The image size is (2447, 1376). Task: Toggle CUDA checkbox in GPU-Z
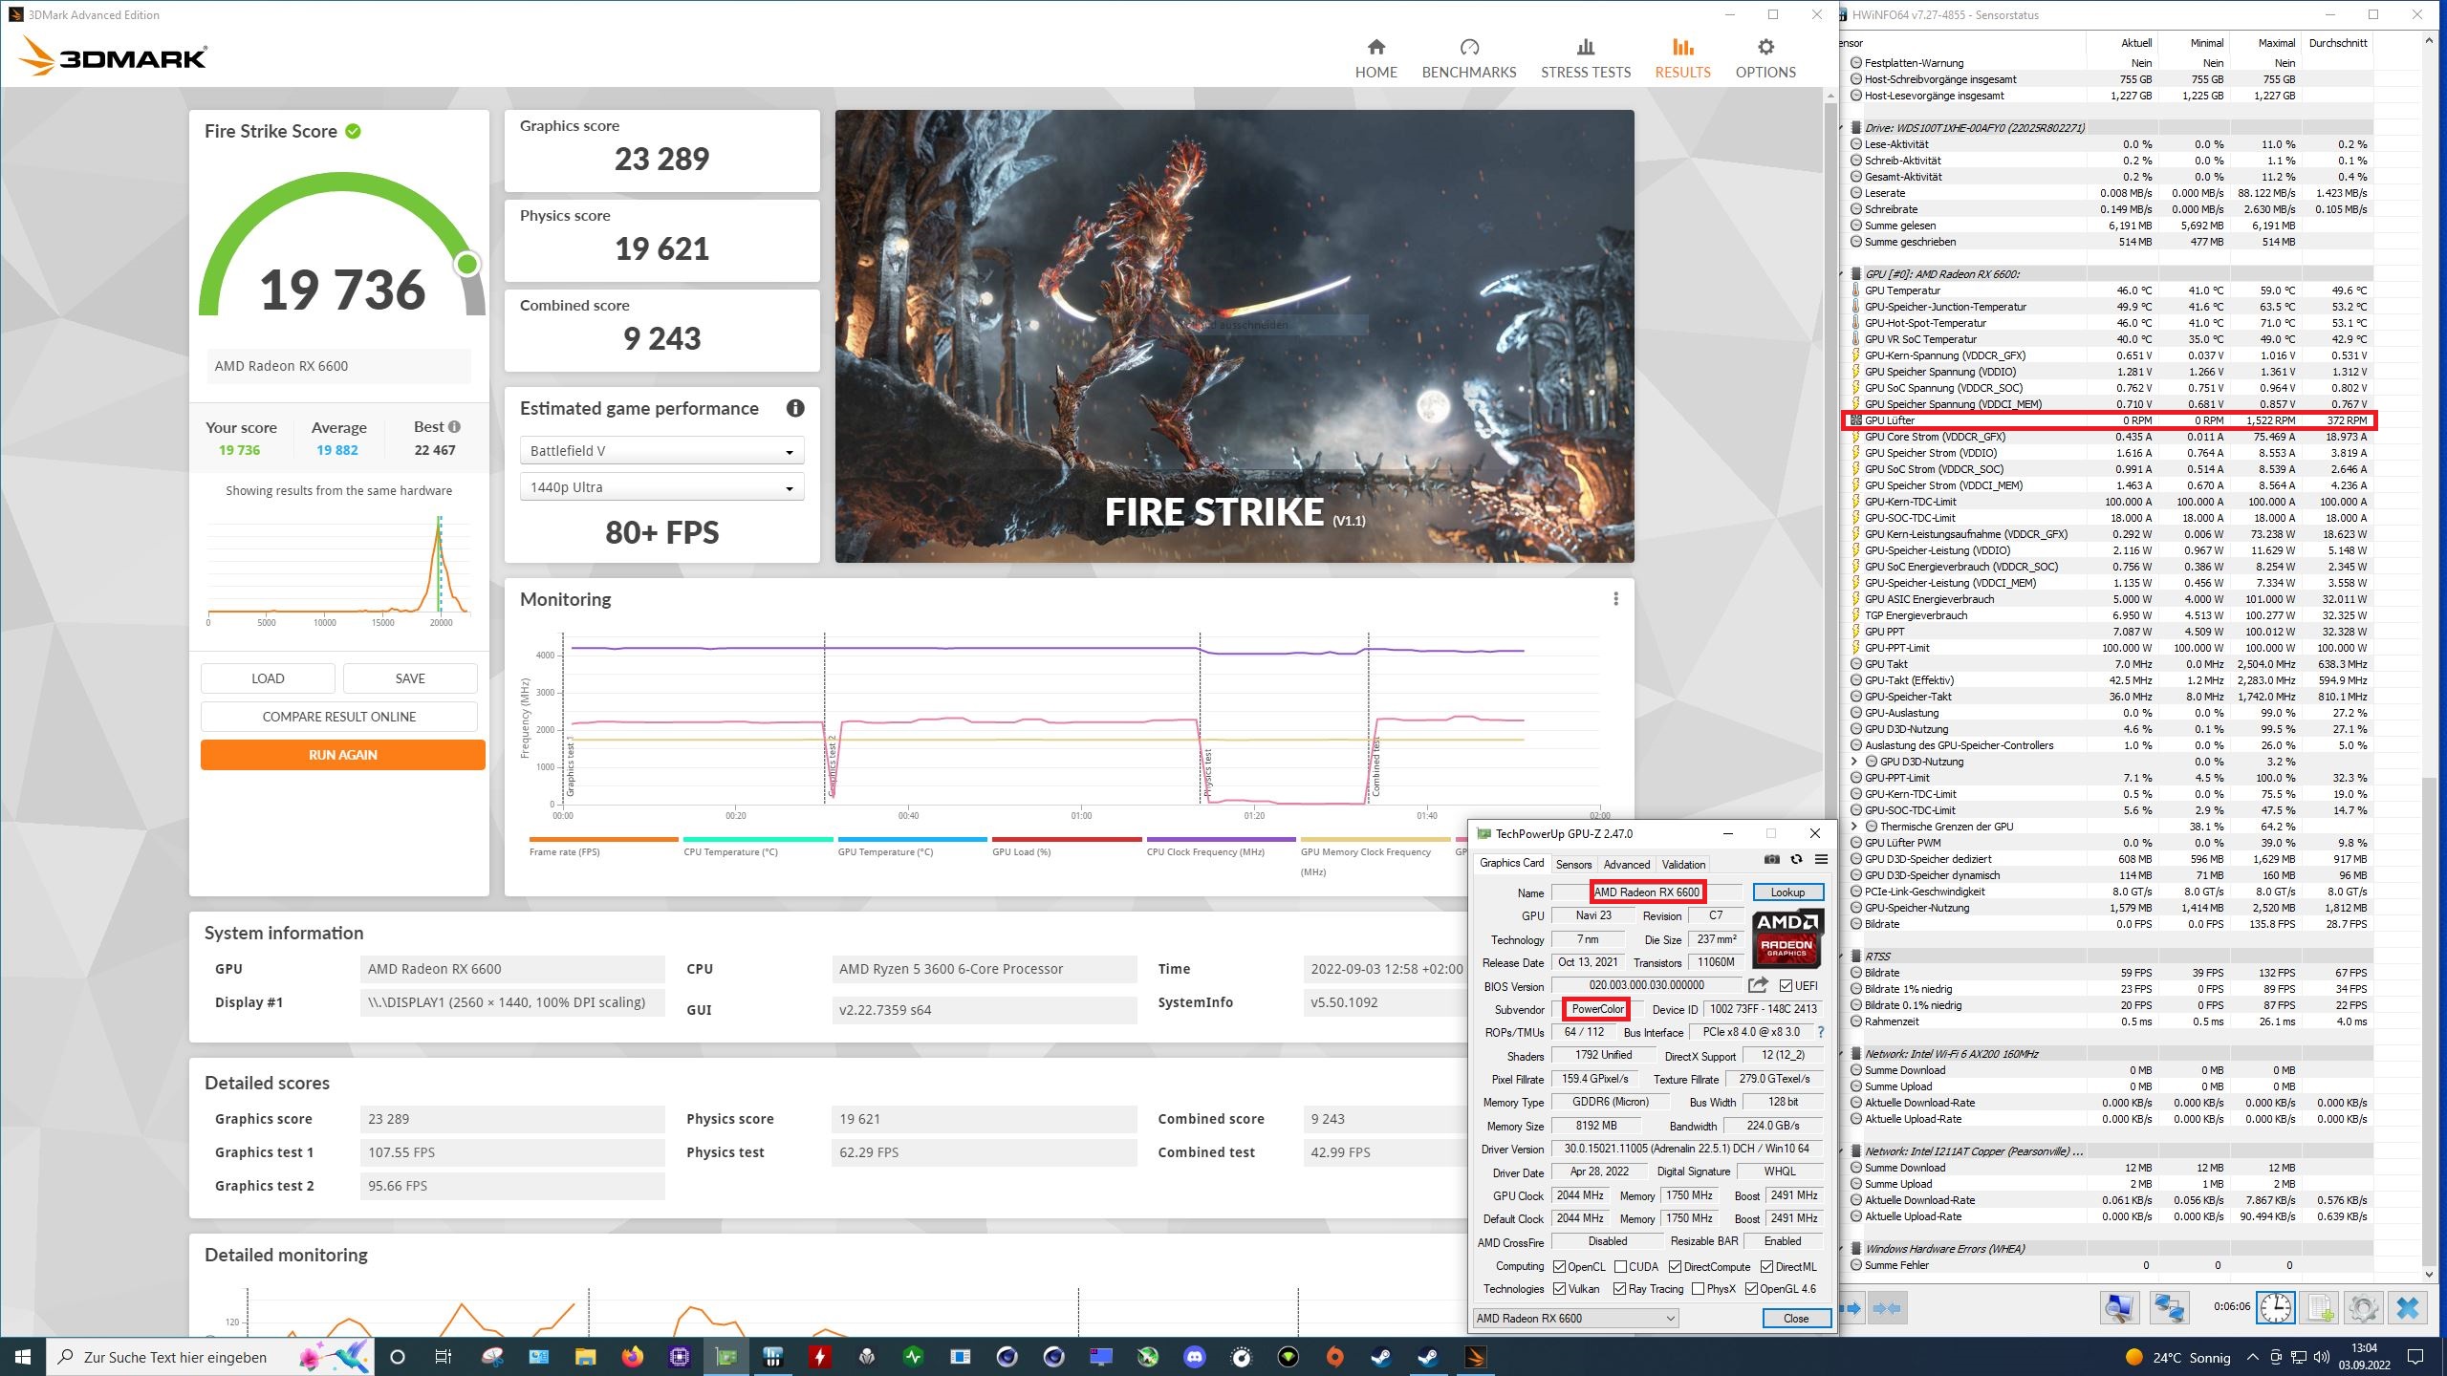pyautogui.click(x=1620, y=1266)
